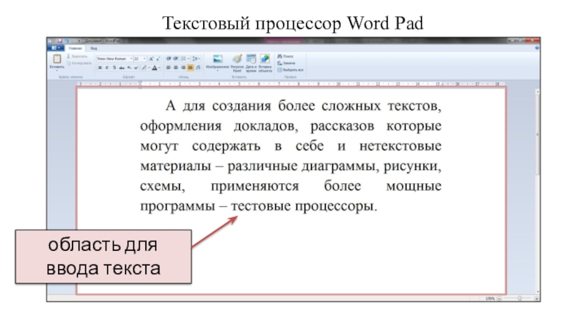Click the first-line indent marker on ruler
This screenshot has height=330, width=587.
click(x=140, y=83)
